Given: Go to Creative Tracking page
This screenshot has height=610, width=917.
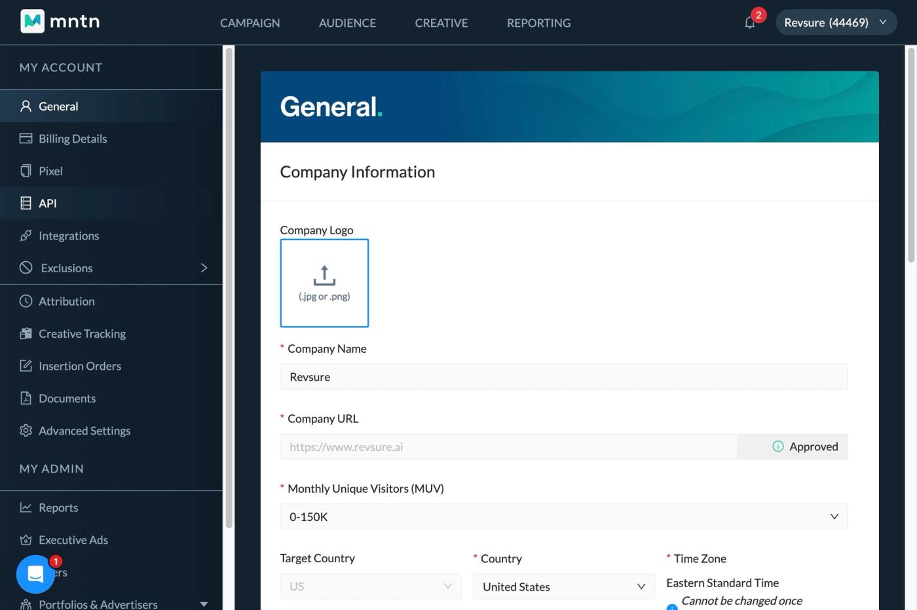Looking at the screenshot, I should tap(111, 333).
